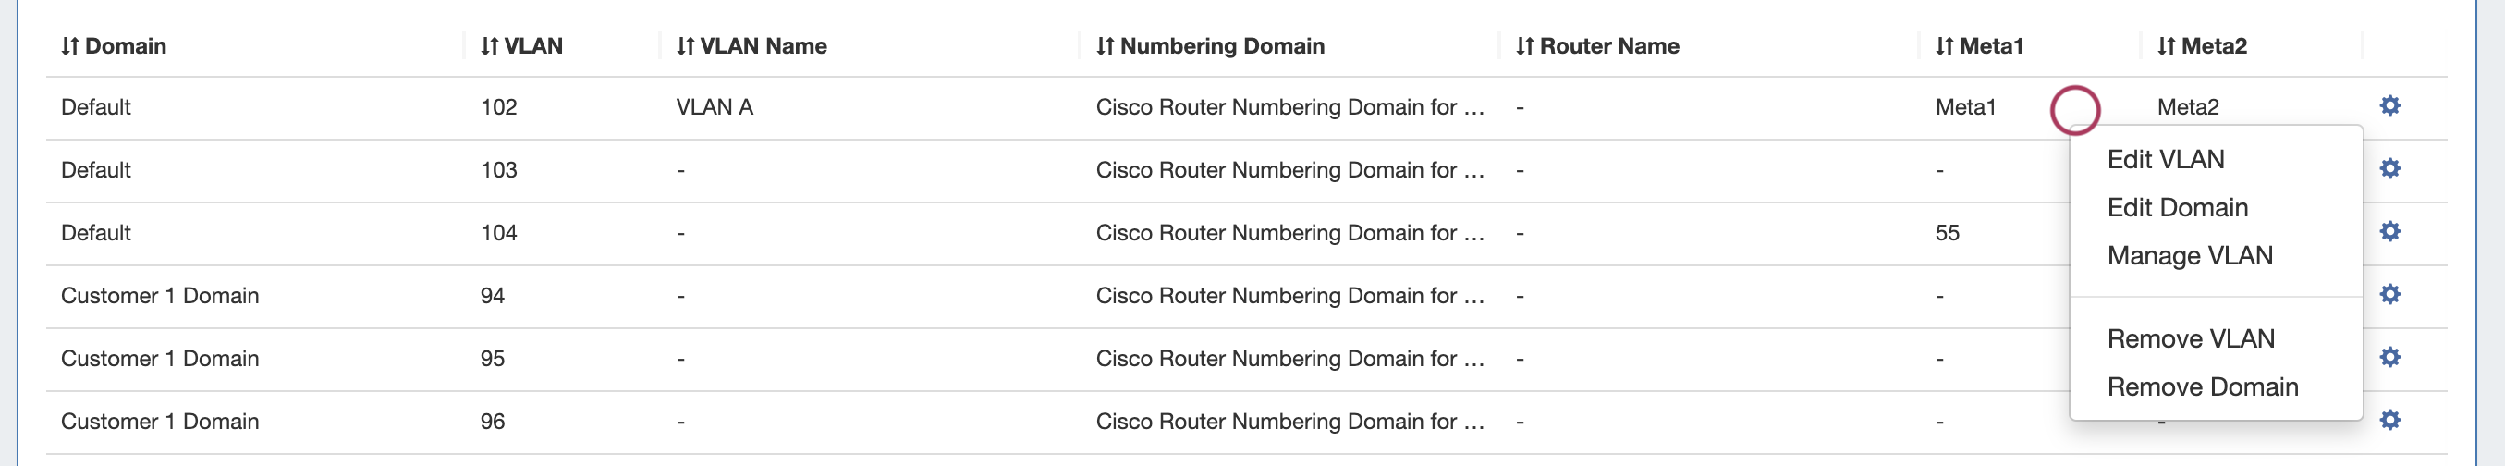Open gear menu for VLAN 103 row
Screen dimensions: 2505x466
2389,169
